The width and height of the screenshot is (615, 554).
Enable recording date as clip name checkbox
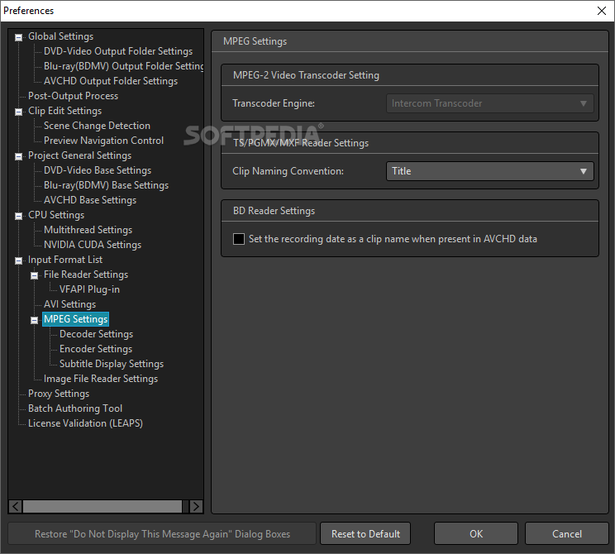239,239
